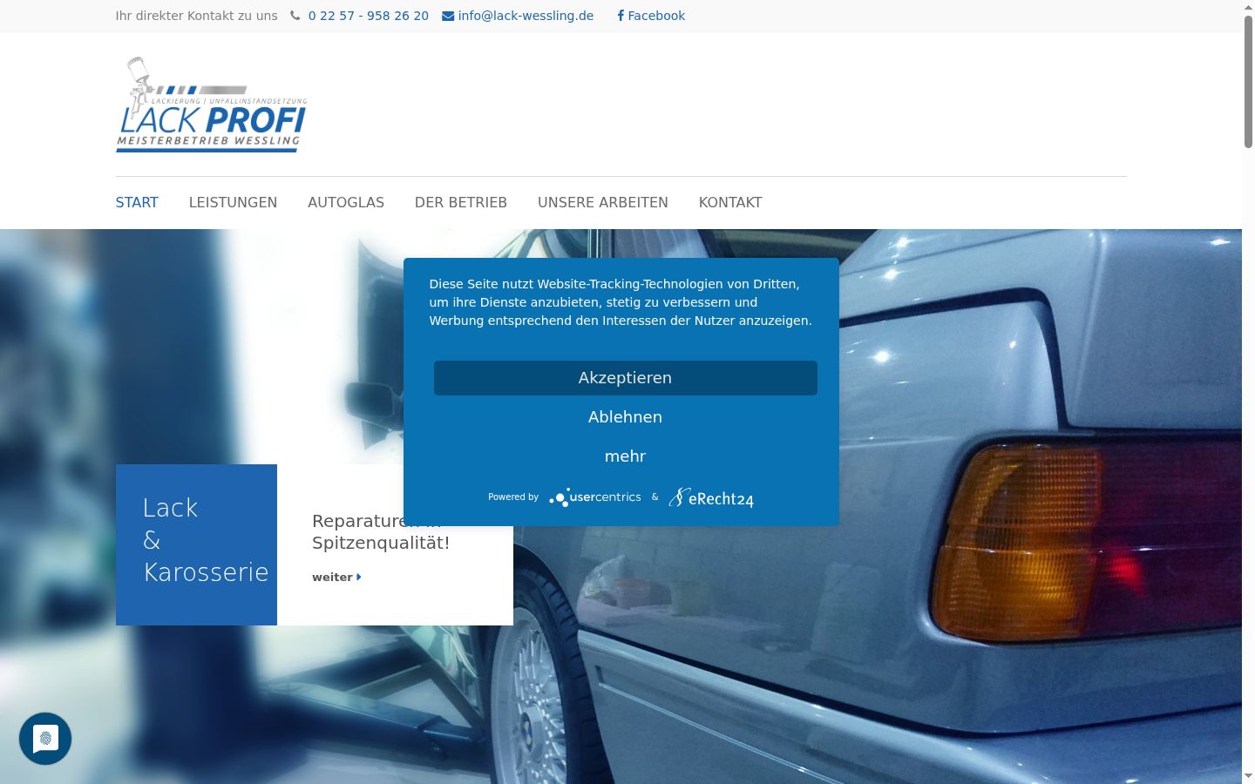Click the scrollbar down arrow
The image size is (1255, 784).
[1248, 776]
